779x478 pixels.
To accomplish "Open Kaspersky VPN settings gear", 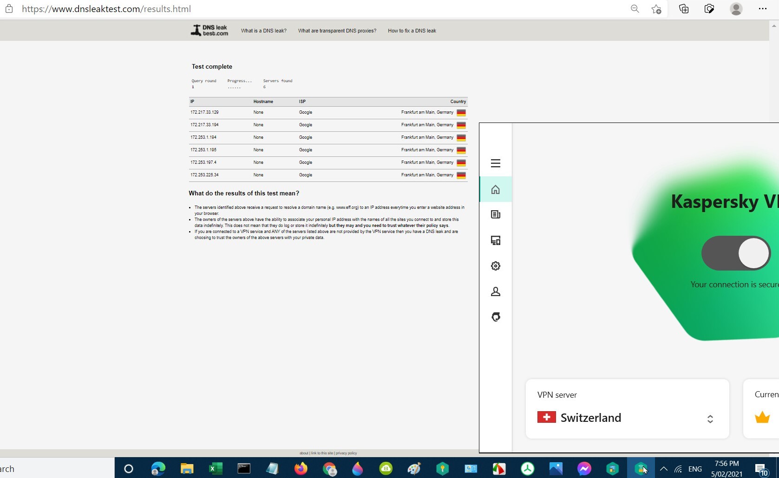I will [496, 266].
